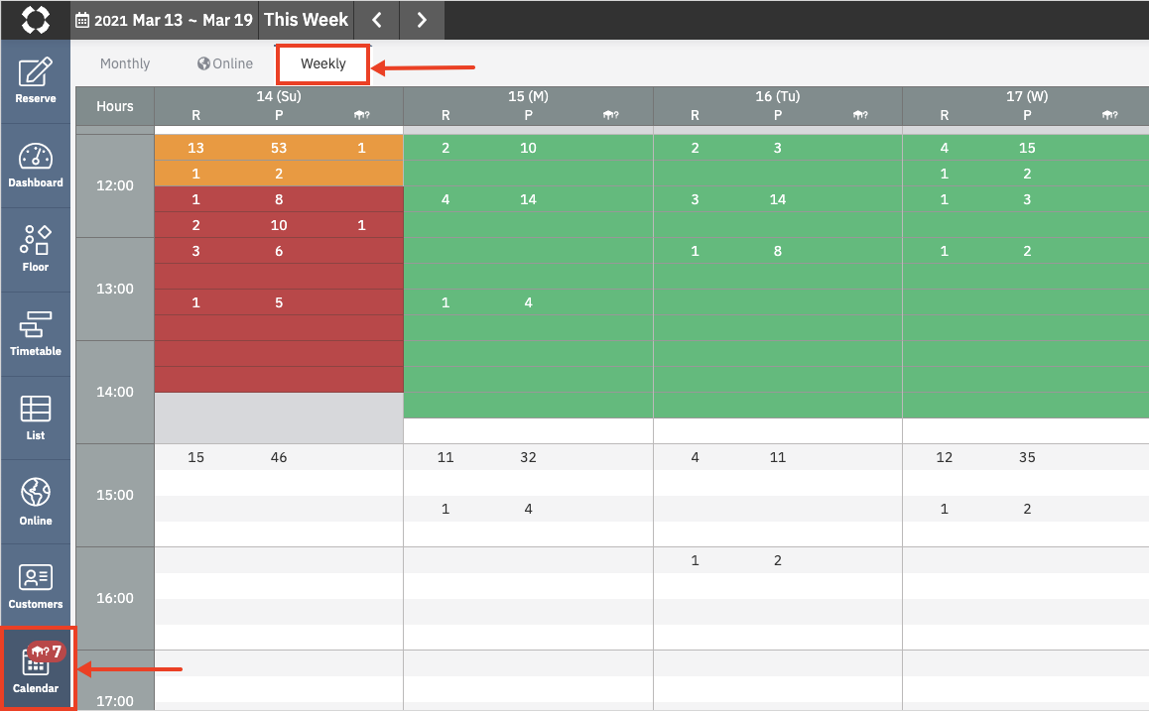Select the 16 (Tu) day header
This screenshot has height=711, width=1149.
click(778, 96)
